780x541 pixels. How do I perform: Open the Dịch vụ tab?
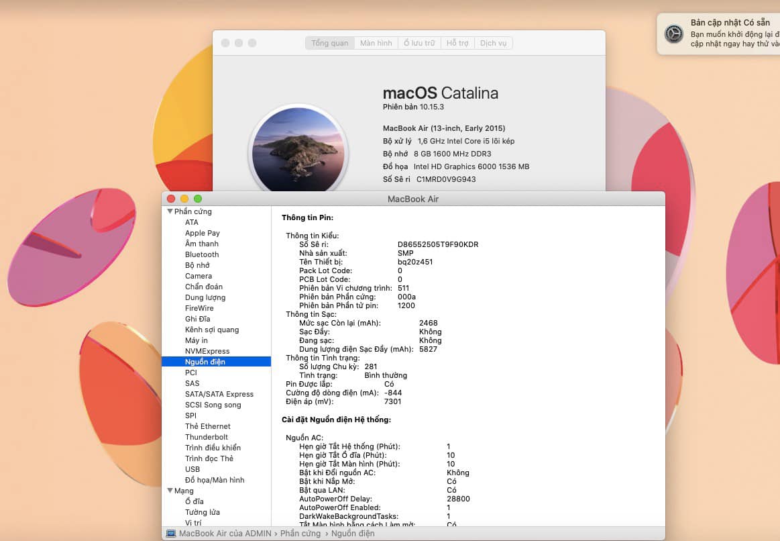(493, 43)
